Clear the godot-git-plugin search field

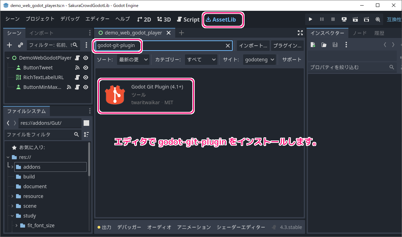point(228,46)
